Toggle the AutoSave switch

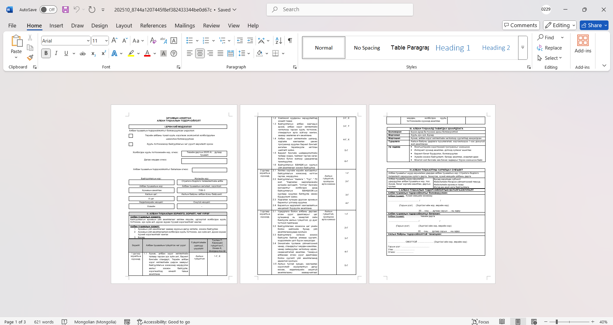pyautogui.click(x=48, y=10)
